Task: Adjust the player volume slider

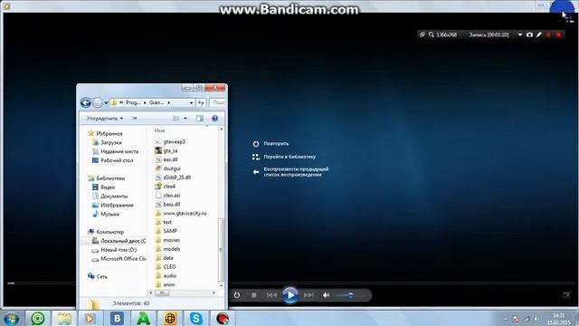Action: click(350, 295)
